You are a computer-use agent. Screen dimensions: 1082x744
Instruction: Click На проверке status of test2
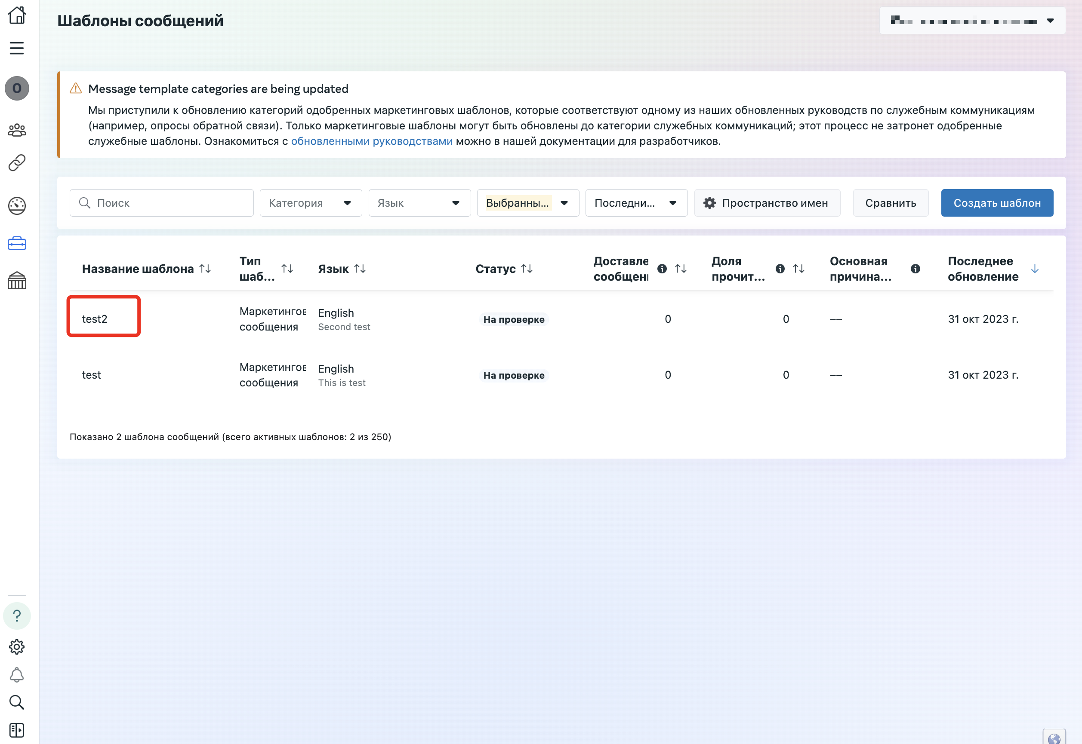514,319
